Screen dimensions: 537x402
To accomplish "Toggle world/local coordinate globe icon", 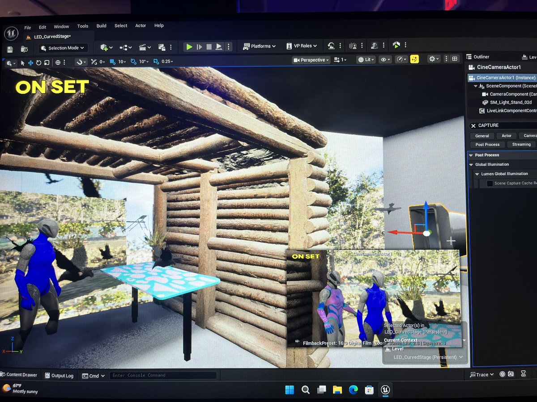I will tap(59, 63).
